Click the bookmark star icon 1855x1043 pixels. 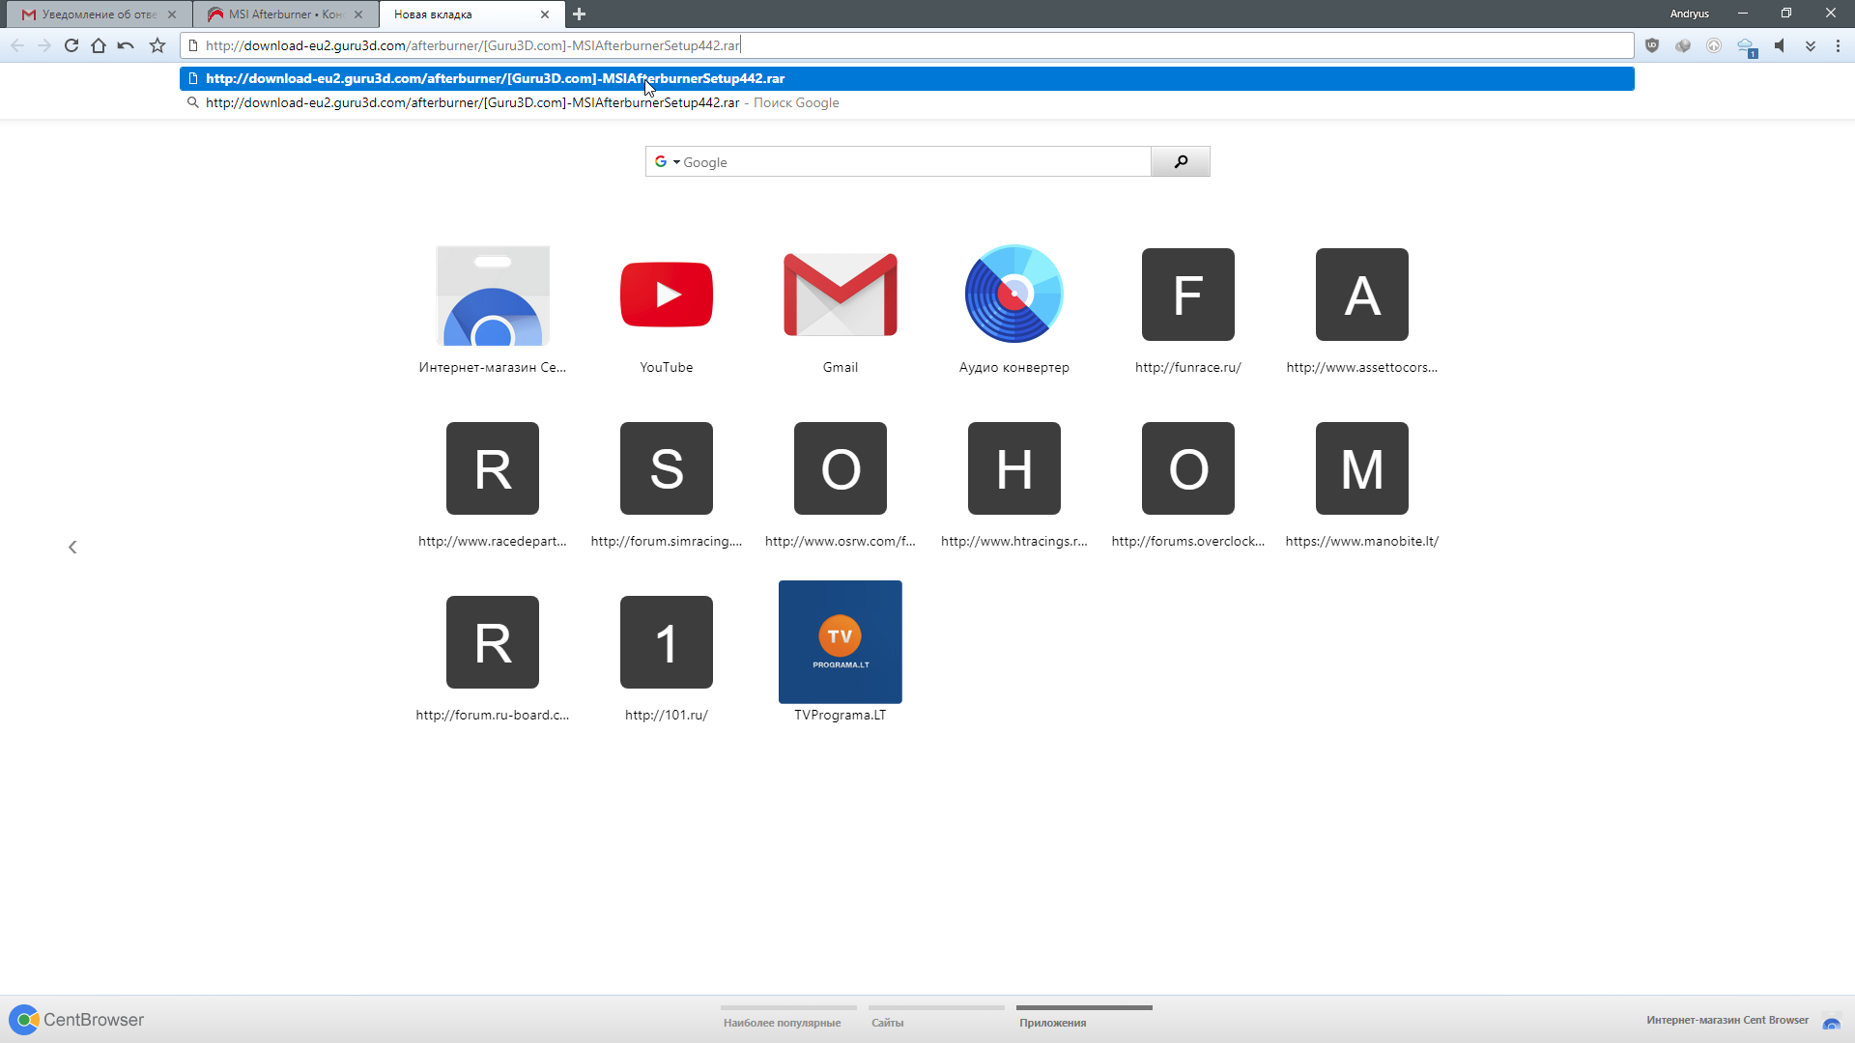coord(157,45)
